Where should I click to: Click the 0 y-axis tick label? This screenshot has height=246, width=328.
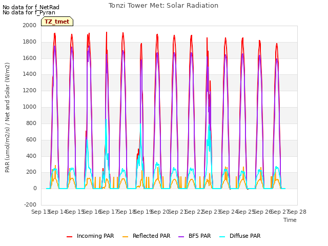pyautogui.click(x=35, y=189)
